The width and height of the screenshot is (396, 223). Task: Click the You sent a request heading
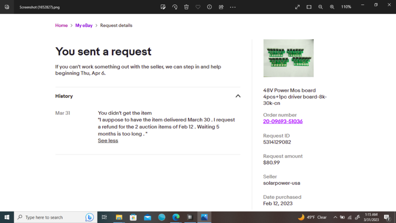point(103,52)
